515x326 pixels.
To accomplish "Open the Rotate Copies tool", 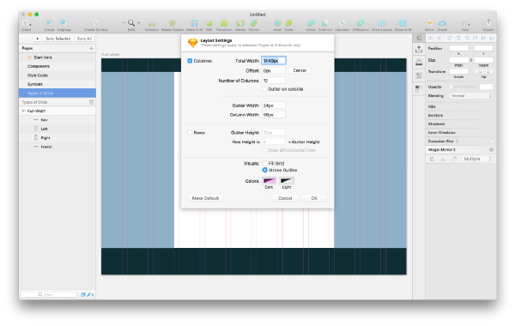I will click(173, 23).
